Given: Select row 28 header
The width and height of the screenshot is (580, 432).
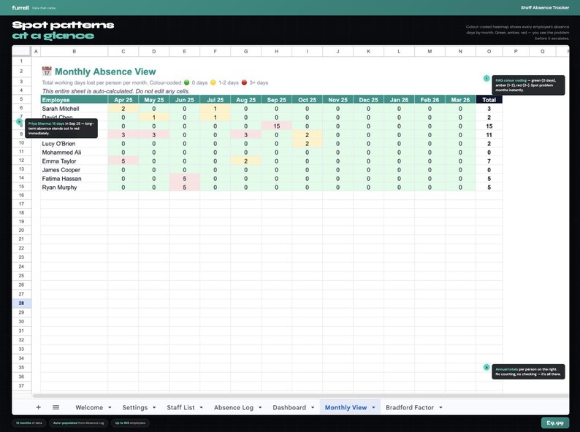Looking at the screenshot, I should (x=21, y=303).
